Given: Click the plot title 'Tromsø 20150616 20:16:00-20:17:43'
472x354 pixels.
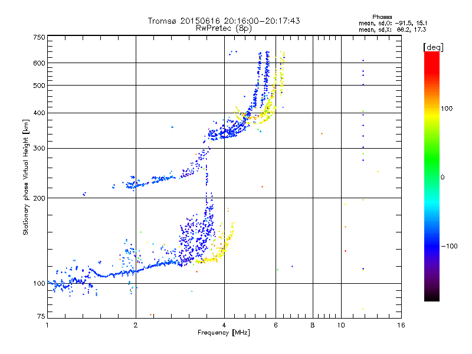Looking at the screenshot, I should coord(224,21).
